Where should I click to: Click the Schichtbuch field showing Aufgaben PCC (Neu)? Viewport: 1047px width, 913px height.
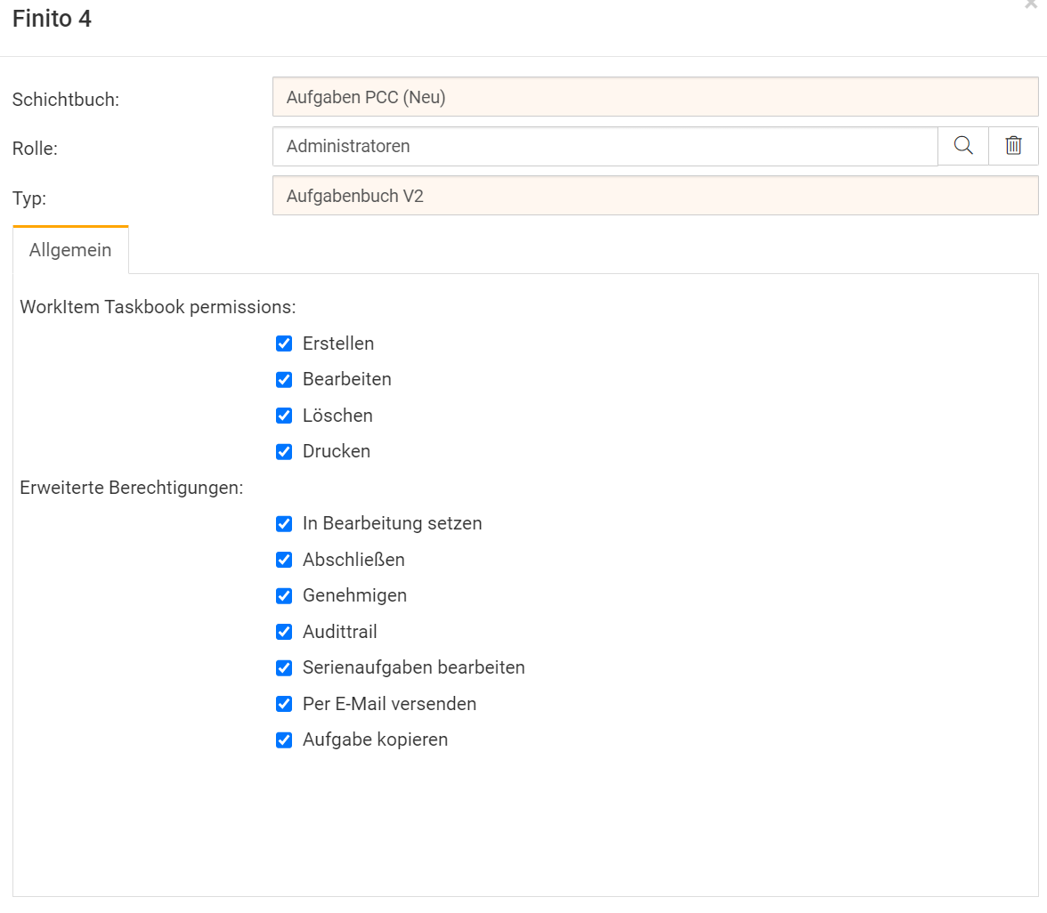(654, 97)
